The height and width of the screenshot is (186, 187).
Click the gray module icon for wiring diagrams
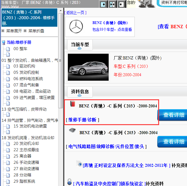click(72, 130)
